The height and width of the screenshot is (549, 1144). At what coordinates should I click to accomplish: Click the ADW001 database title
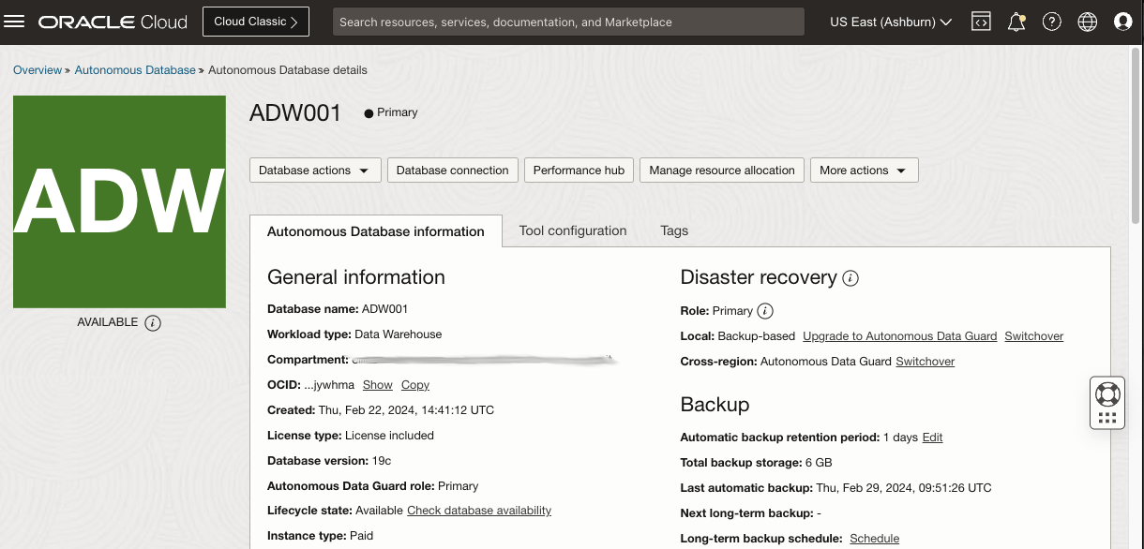click(295, 113)
